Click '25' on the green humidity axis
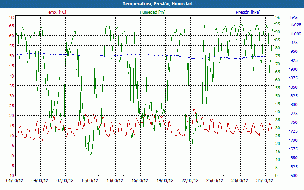Screen dimensions: 304x190 (278, 136)
